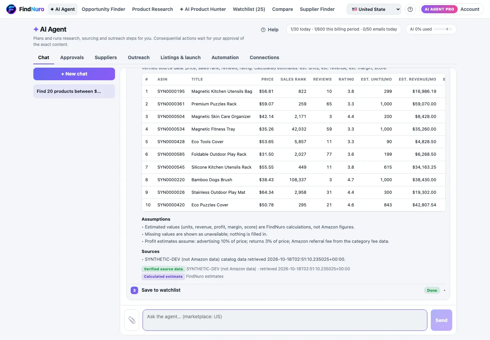Image resolution: width=490 pixels, height=340 pixels.
Task: Click the Stainless Outdoor Play Mat title
Action: tap(218, 192)
